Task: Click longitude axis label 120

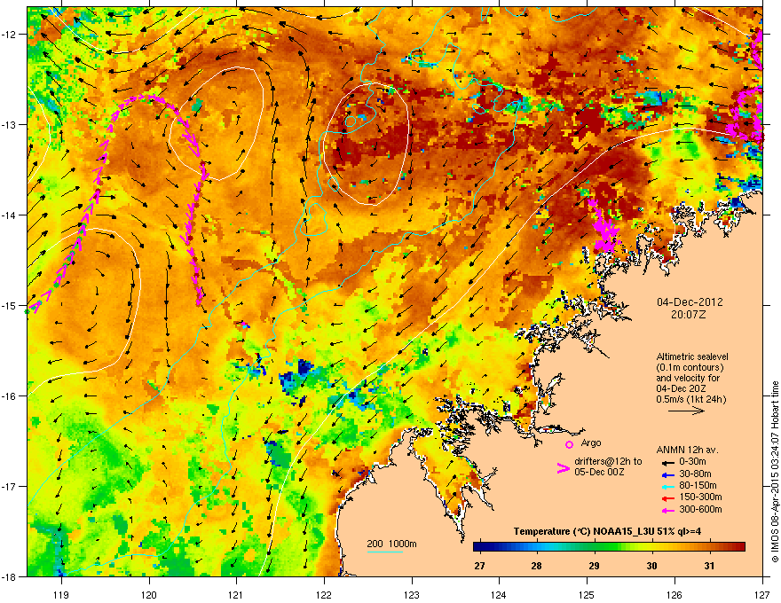Action: [149, 594]
